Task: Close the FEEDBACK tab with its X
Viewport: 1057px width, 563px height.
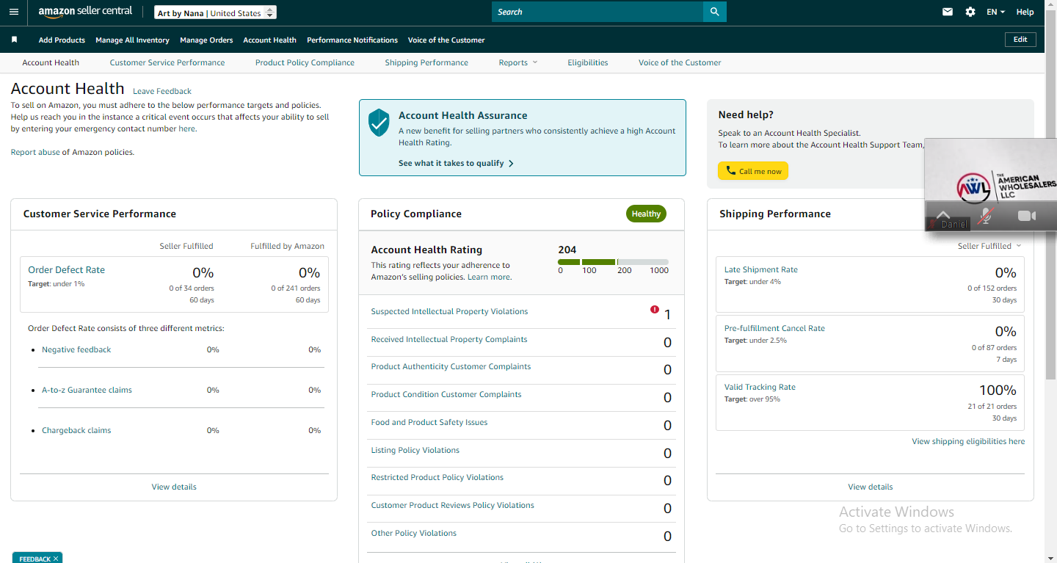Action: 56,559
